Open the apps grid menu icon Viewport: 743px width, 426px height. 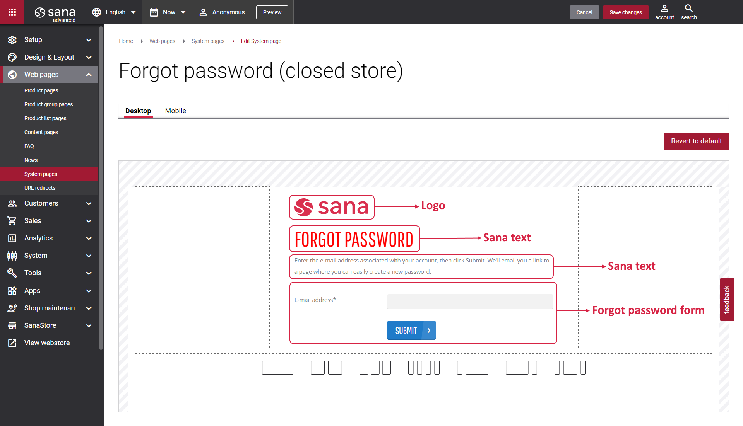[12, 12]
